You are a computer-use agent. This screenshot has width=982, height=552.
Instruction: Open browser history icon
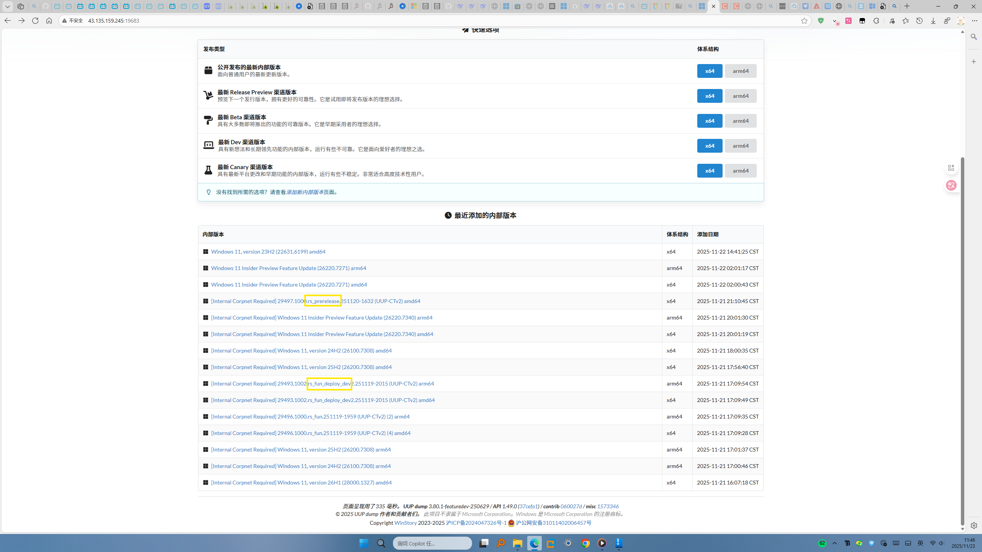coord(919,21)
